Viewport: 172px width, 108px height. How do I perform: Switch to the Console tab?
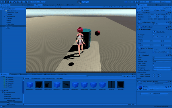[13, 74]
